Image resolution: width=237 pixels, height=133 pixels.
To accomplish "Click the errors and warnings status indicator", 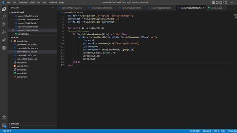I will [x=7, y=131].
